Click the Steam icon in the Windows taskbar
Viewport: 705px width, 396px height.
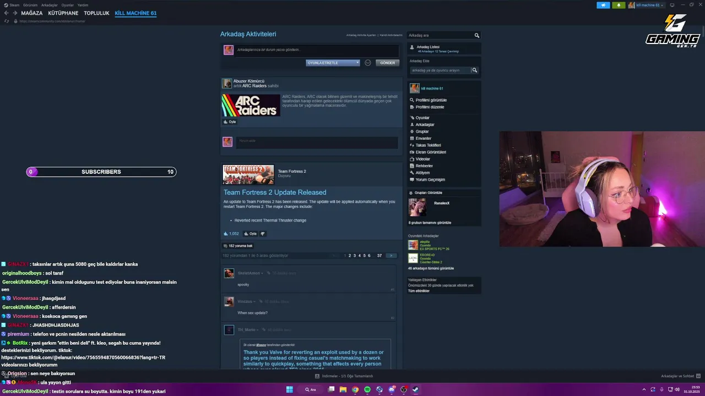(415, 389)
